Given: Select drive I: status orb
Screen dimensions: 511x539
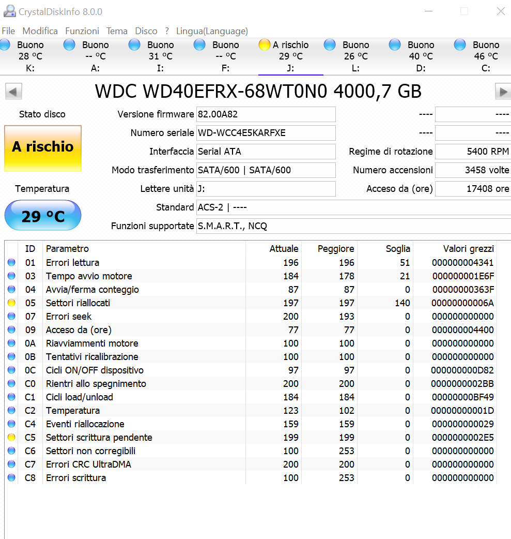Looking at the screenshot, I should (134, 44).
